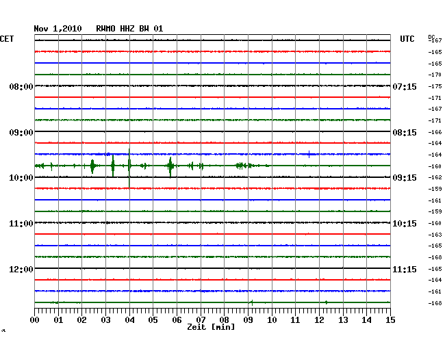
Task: Click the small blue spike between minutes 11 and 12
Action: click(309, 154)
